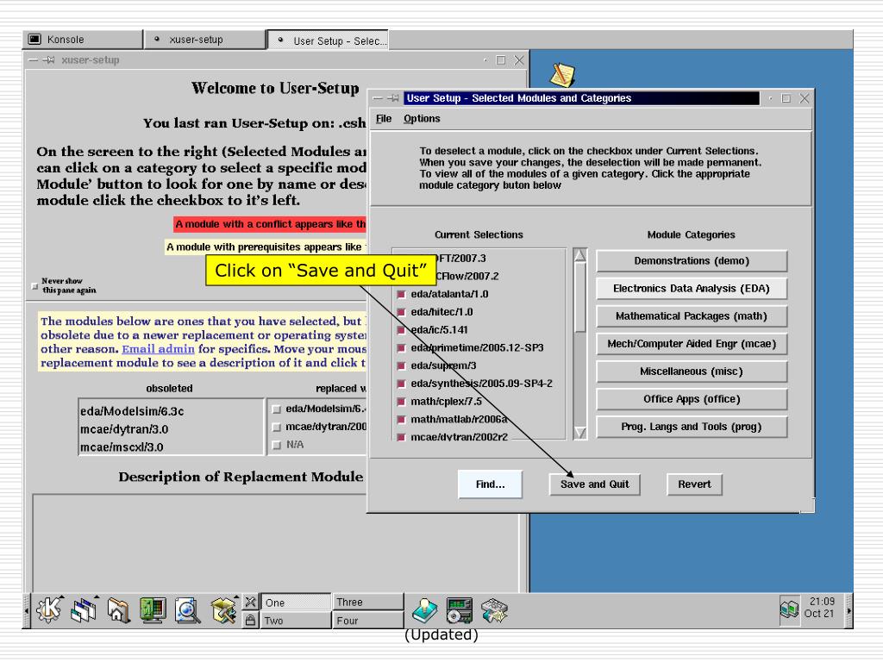Deselect the math/cplex/7.5 module checkbox
Image resolution: width=883 pixels, height=662 pixels.
(402, 402)
